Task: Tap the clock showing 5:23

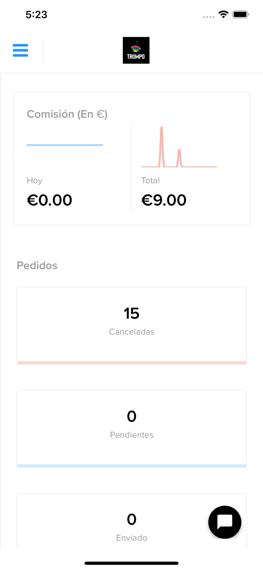Action: tap(37, 14)
